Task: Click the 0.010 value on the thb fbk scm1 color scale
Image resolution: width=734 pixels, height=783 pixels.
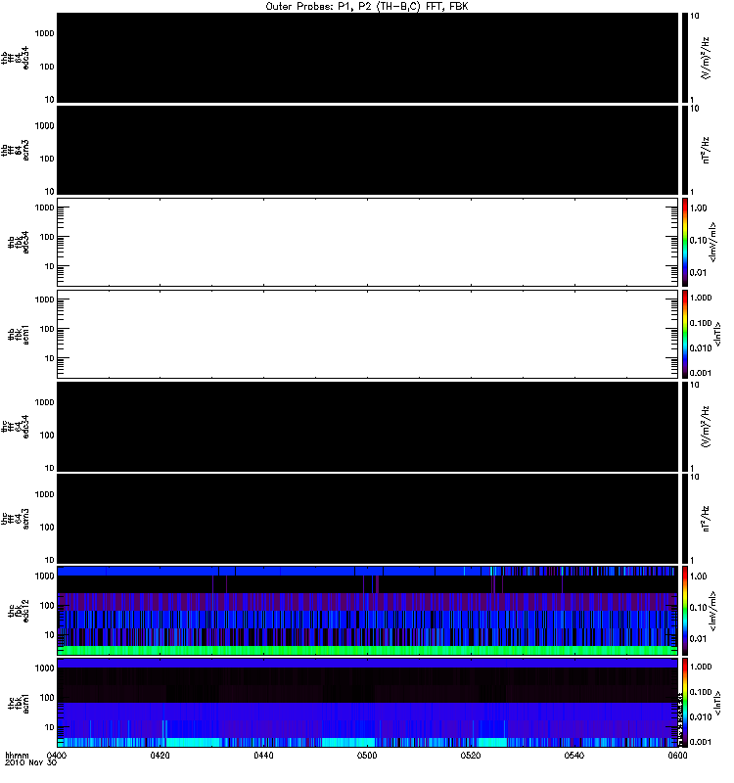Action: coord(701,347)
